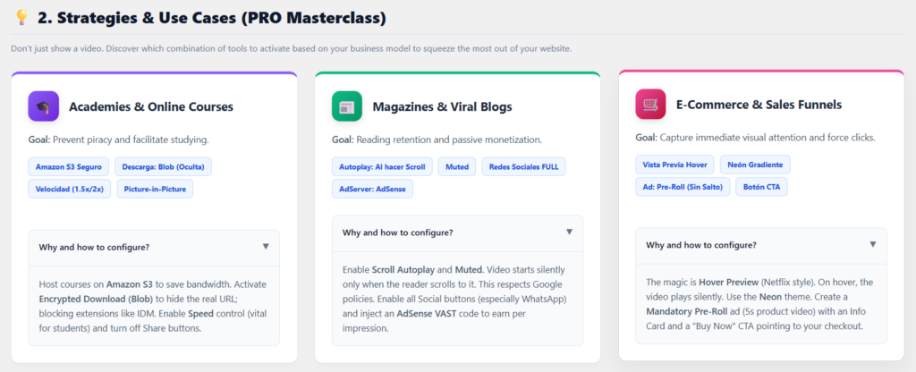Select the 'Botón CTA' tag

pos(761,187)
